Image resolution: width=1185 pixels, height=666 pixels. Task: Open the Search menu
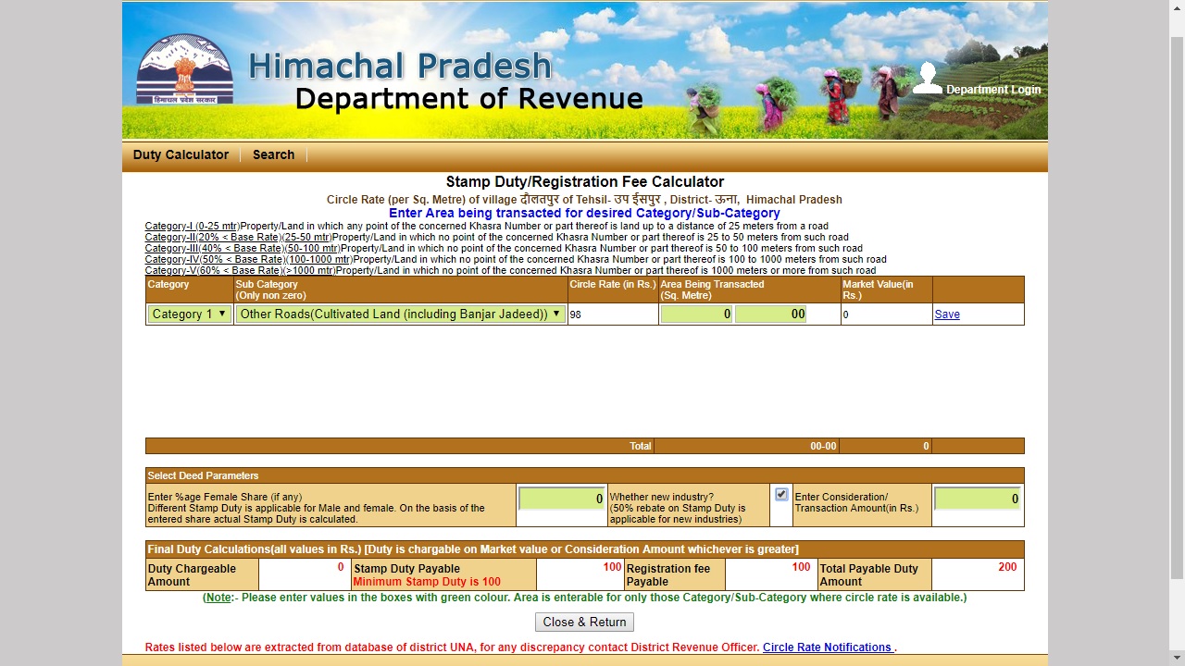(272, 154)
